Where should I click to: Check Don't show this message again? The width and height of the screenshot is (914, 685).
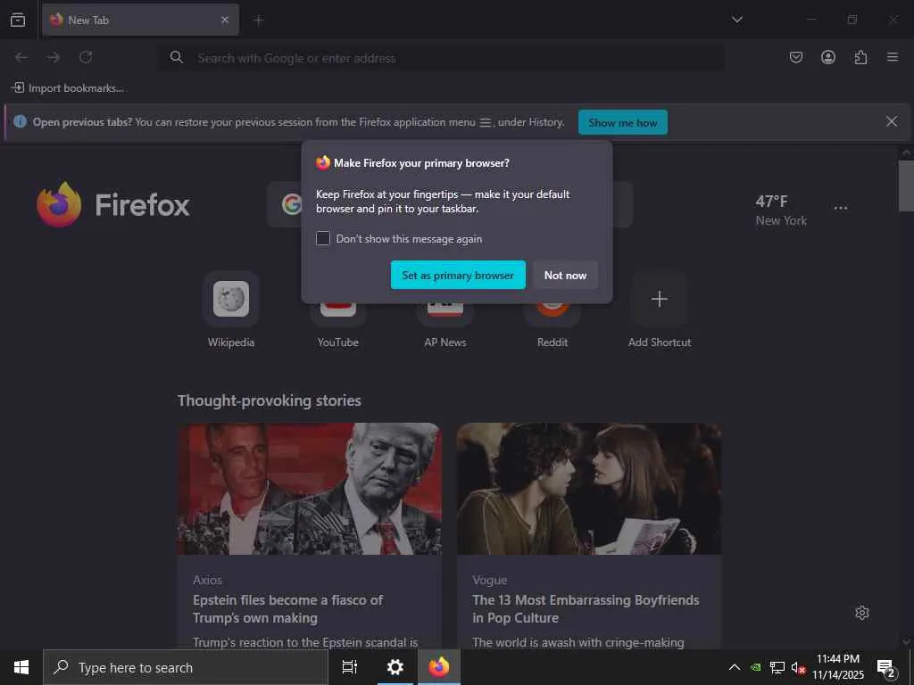(x=323, y=238)
